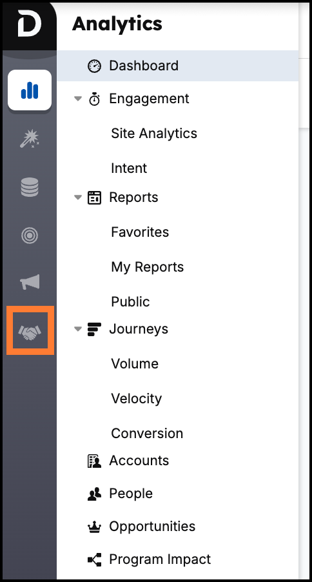Open the database stack sidebar icon
The width and height of the screenshot is (312, 582).
click(30, 187)
